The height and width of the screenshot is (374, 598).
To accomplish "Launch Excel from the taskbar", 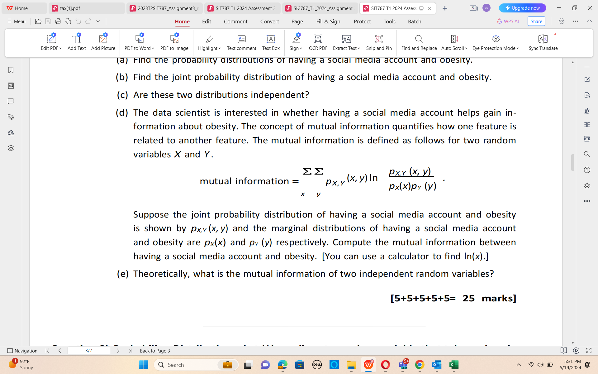I will (453, 365).
